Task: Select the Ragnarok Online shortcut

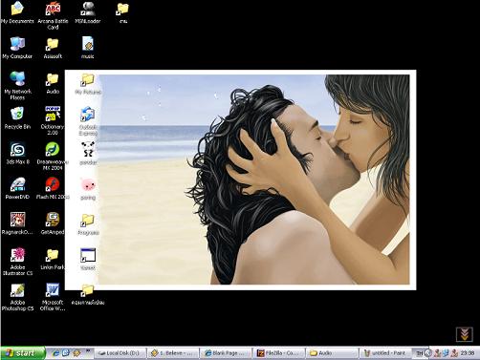Action: 17,223
